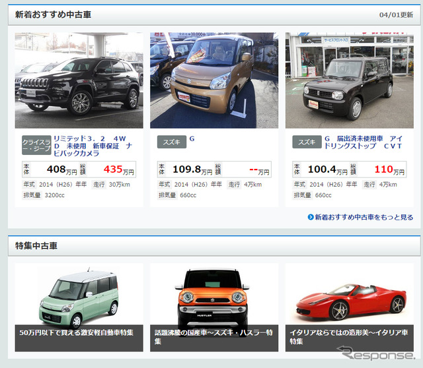Screen dimensions: 423x368
Task: Open the dark brown Suzuki Lapin photo
Action: coord(350,80)
